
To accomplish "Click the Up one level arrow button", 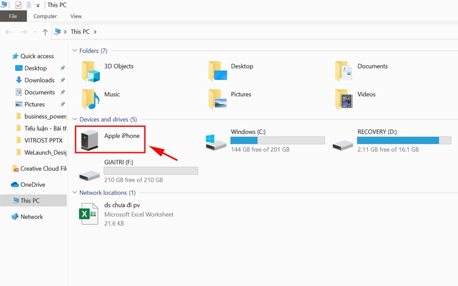I will (x=45, y=32).
